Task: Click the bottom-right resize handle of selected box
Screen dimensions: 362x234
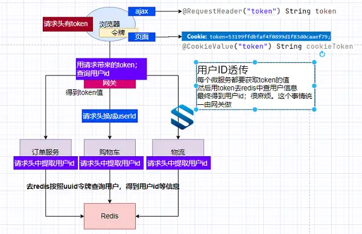Action: tap(314, 109)
